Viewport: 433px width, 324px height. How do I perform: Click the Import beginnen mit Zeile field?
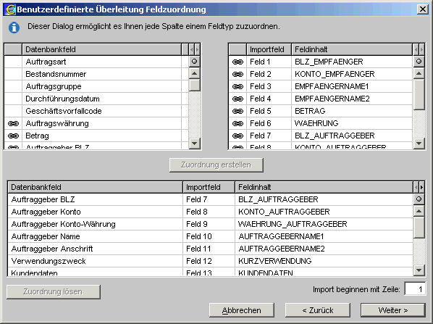coord(415,289)
